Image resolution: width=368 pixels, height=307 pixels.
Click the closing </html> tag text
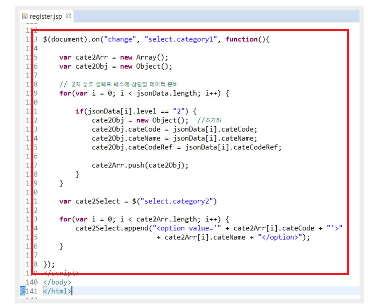(x=58, y=291)
